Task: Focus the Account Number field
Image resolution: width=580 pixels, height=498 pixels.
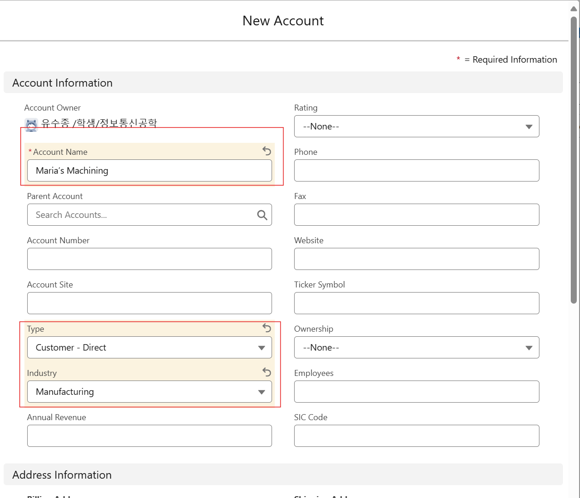Action: click(x=149, y=259)
